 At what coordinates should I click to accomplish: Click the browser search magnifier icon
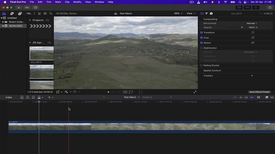[x=51, y=13]
